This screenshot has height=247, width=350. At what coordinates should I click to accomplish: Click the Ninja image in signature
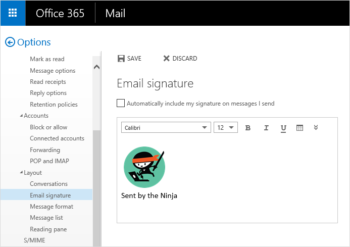click(144, 167)
